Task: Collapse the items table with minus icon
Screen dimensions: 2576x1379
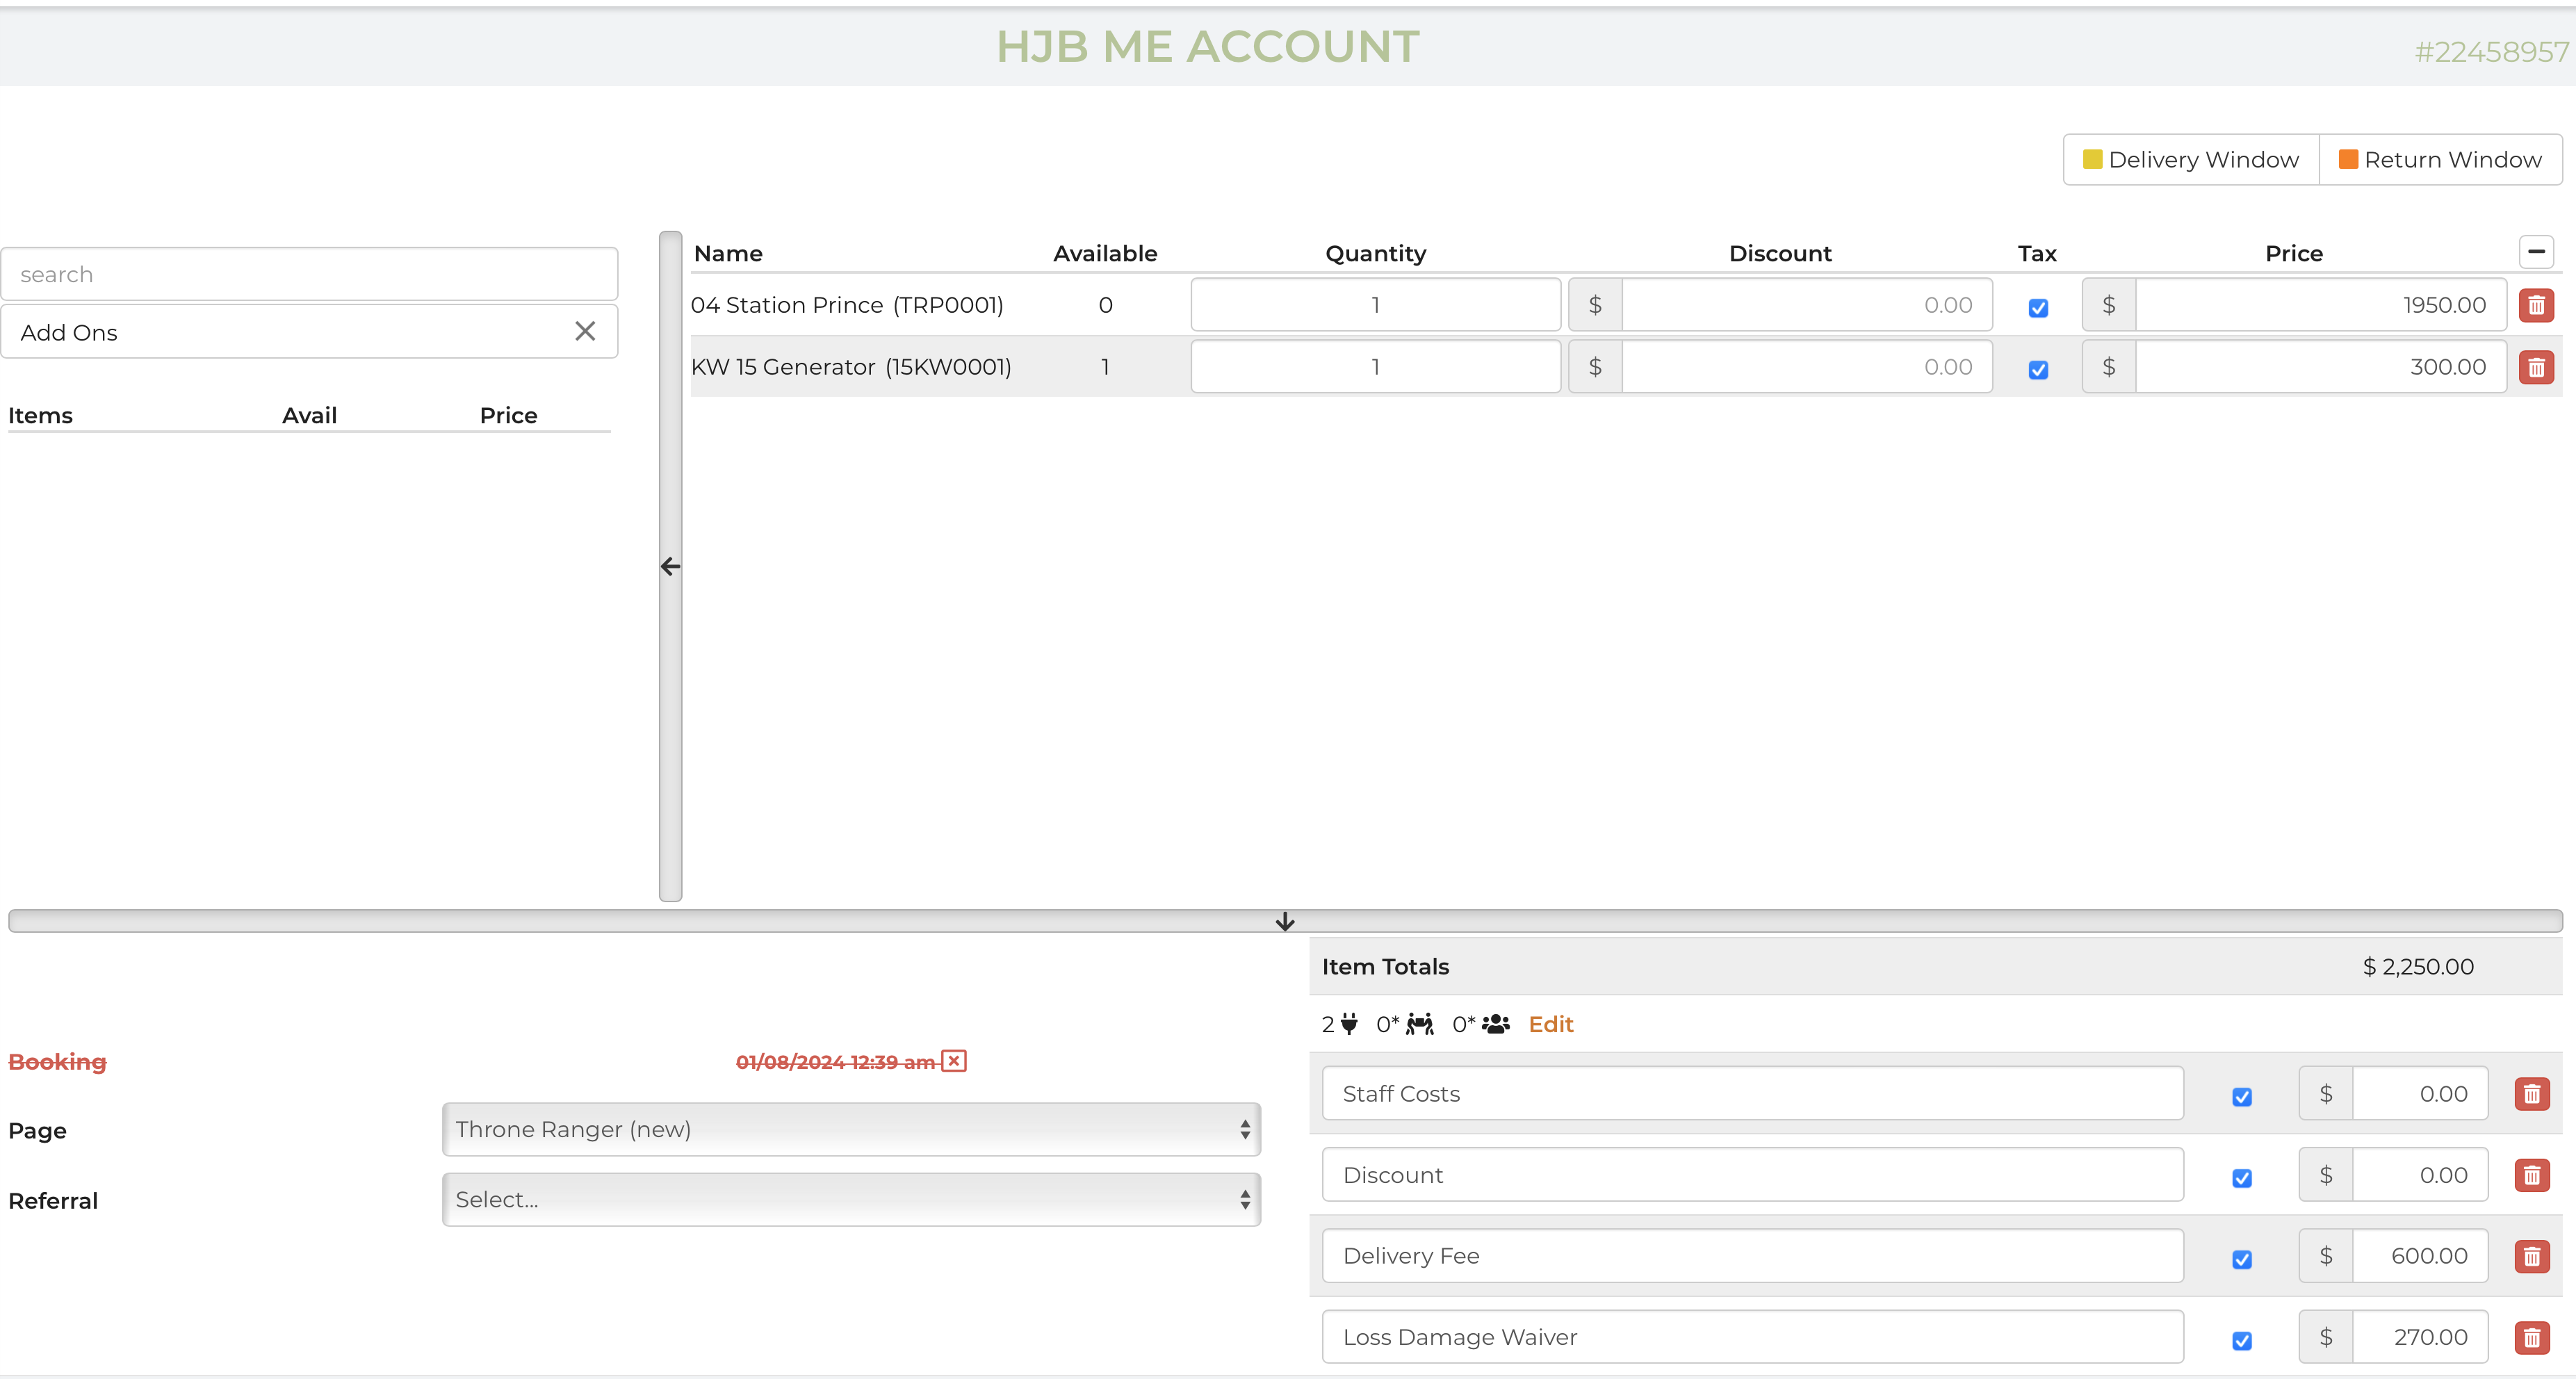Action: tap(2535, 252)
